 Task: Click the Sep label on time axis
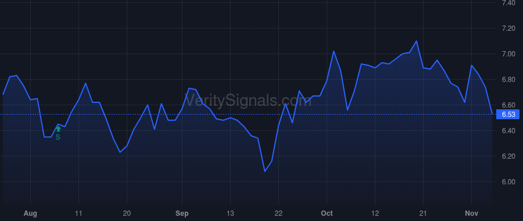pyautogui.click(x=182, y=213)
